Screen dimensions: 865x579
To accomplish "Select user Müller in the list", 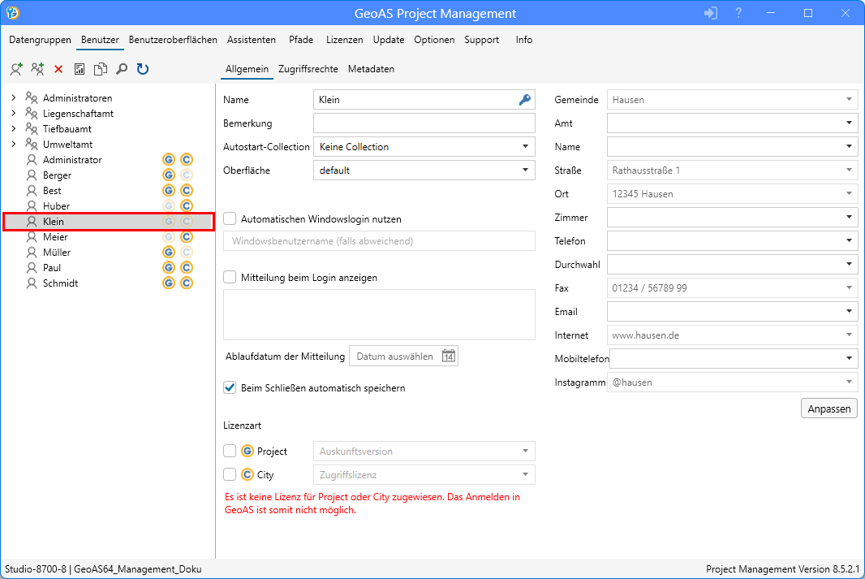I will pyautogui.click(x=57, y=253).
